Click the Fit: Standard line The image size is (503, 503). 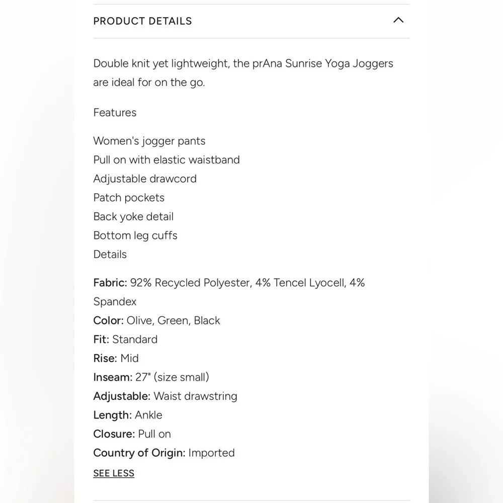(125, 340)
